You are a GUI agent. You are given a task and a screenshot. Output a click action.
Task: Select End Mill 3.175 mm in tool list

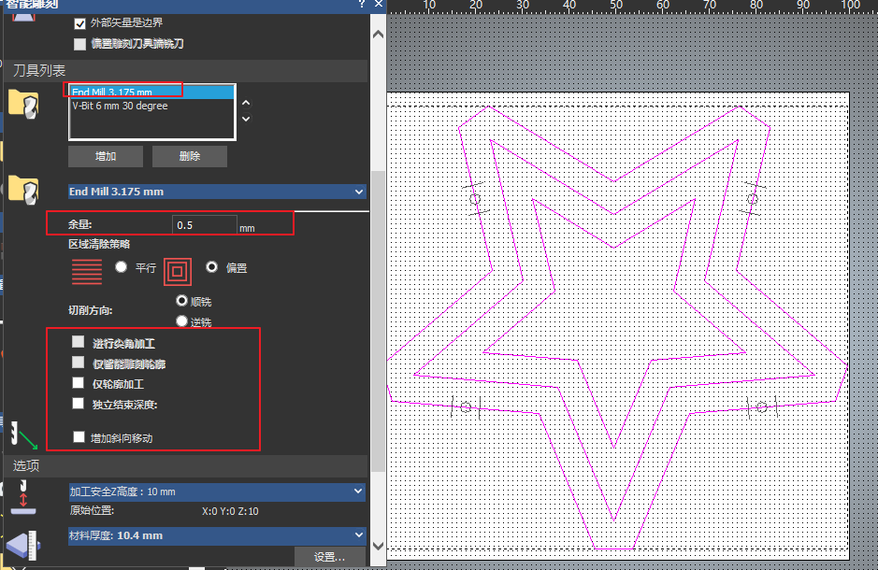pos(151,93)
